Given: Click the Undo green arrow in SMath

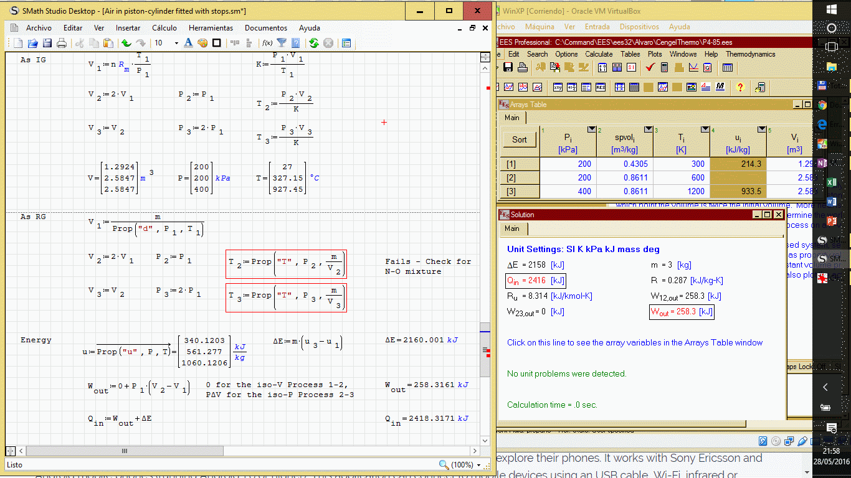Looking at the screenshot, I should click(x=126, y=43).
